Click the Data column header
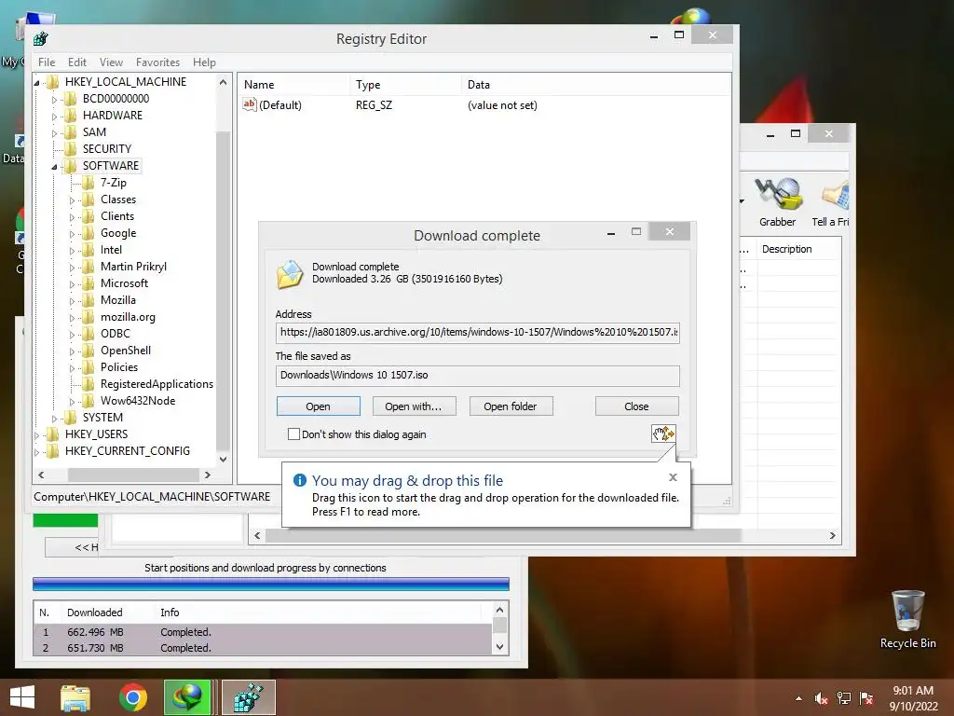954x716 pixels. [595, 85]
